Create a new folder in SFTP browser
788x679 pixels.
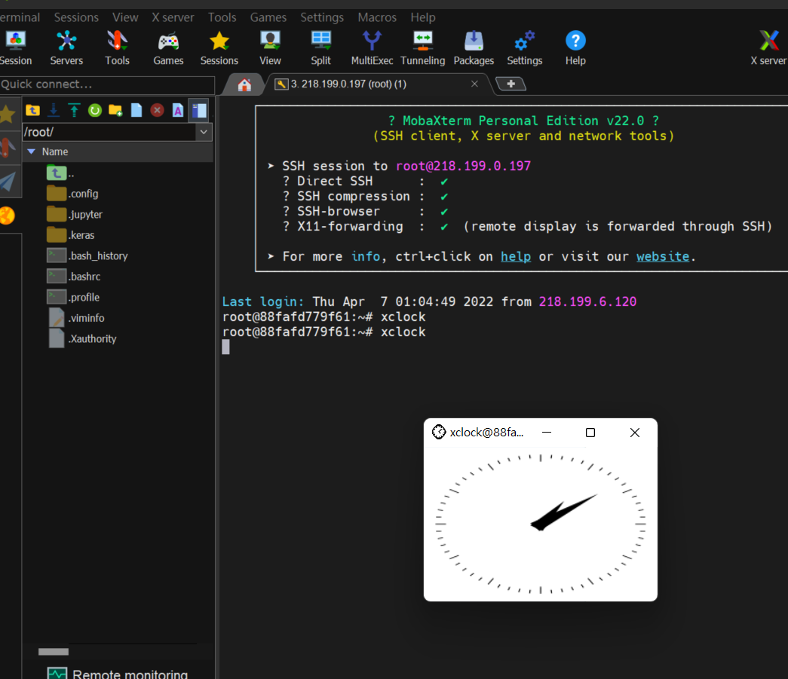115,110
